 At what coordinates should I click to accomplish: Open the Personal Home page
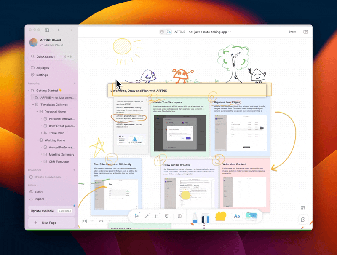pos(55,112)
